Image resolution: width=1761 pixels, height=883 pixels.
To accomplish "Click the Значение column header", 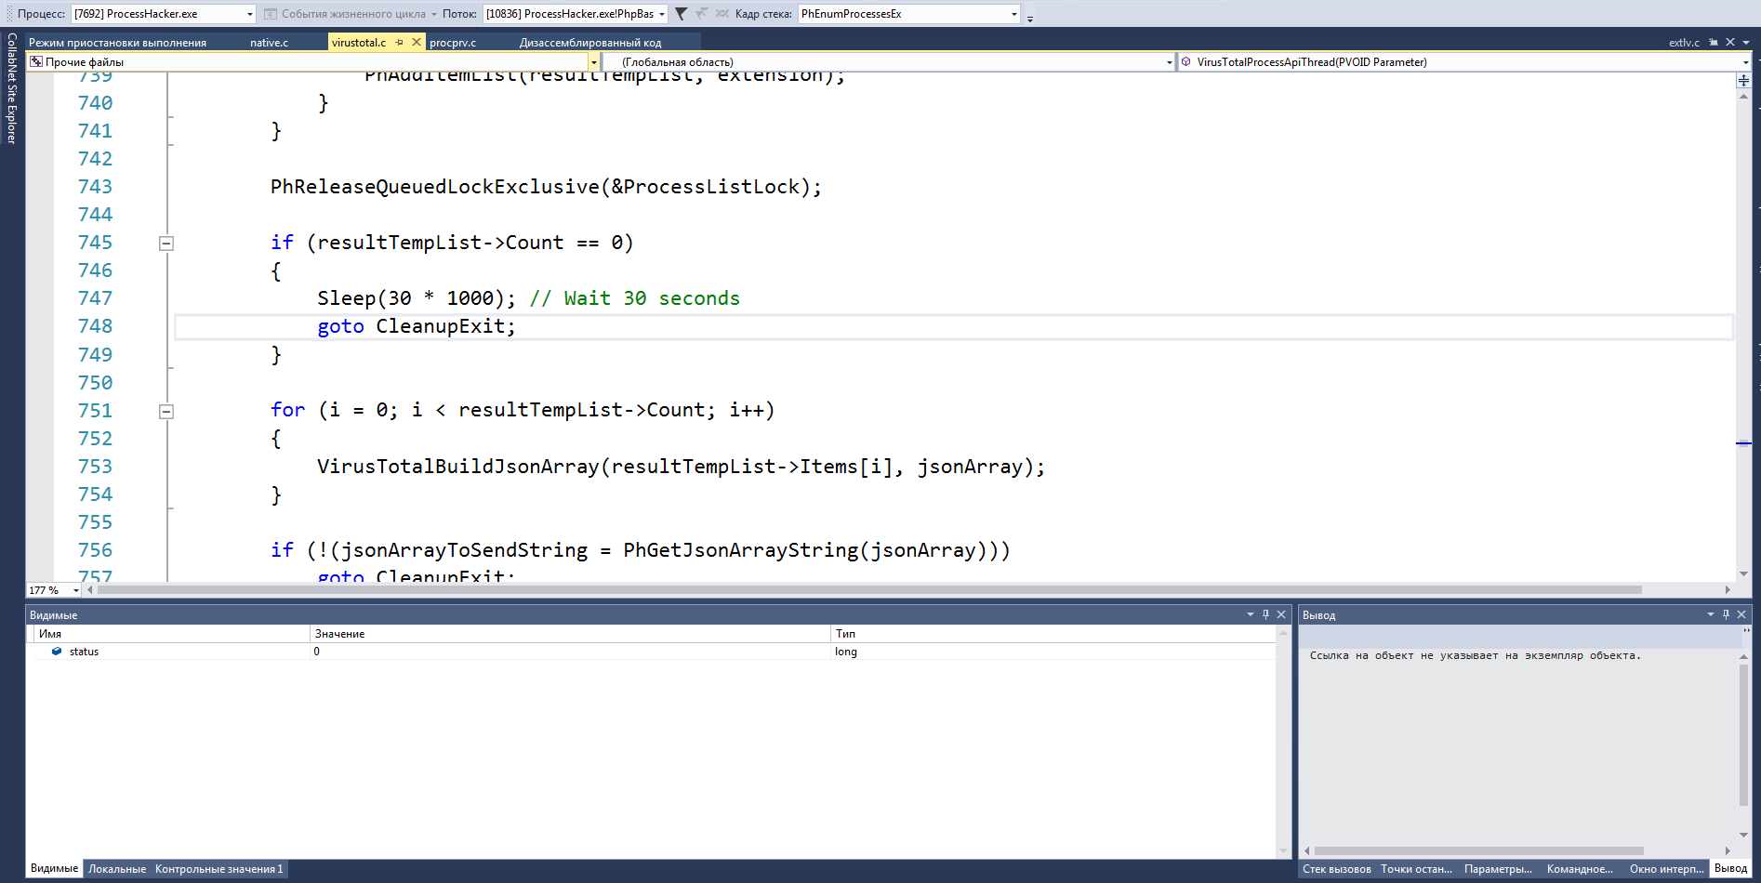I will 569,634.
